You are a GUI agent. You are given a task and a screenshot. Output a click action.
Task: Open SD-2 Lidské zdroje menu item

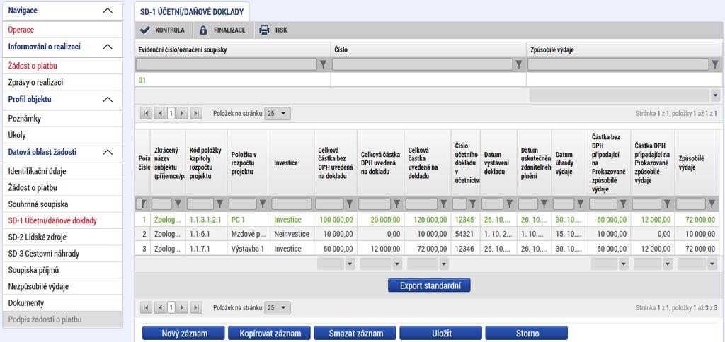[x=37, y=237]
